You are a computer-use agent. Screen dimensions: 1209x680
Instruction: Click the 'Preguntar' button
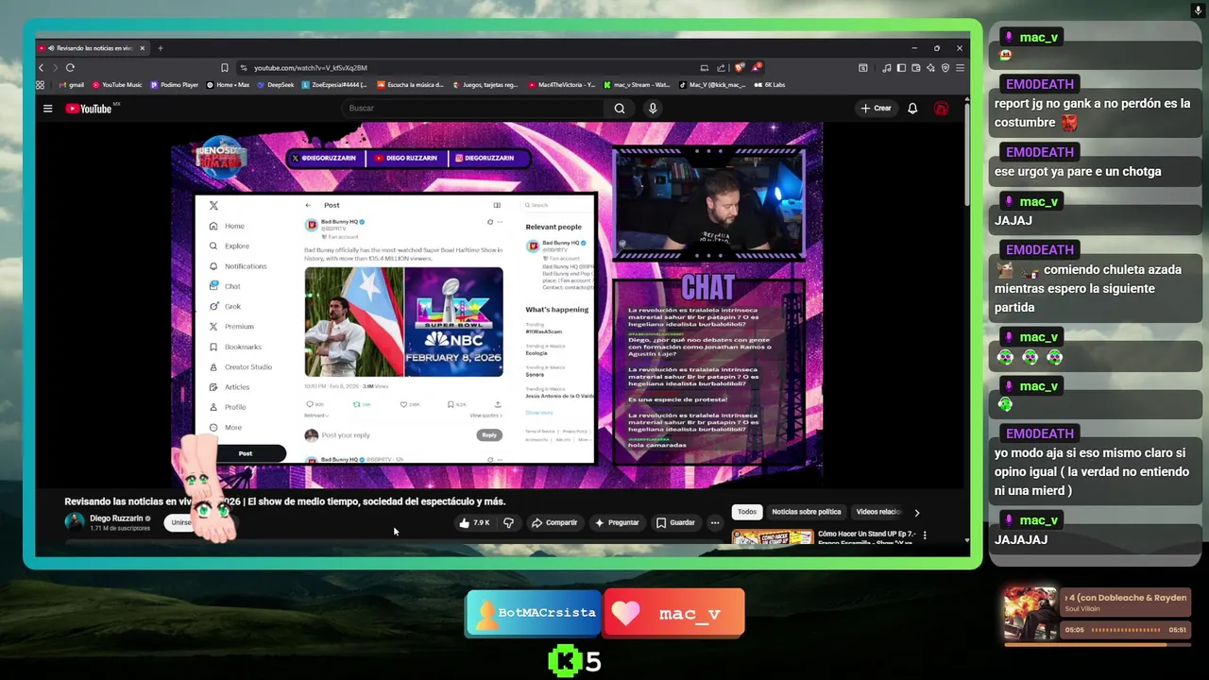tap(617, 522)
